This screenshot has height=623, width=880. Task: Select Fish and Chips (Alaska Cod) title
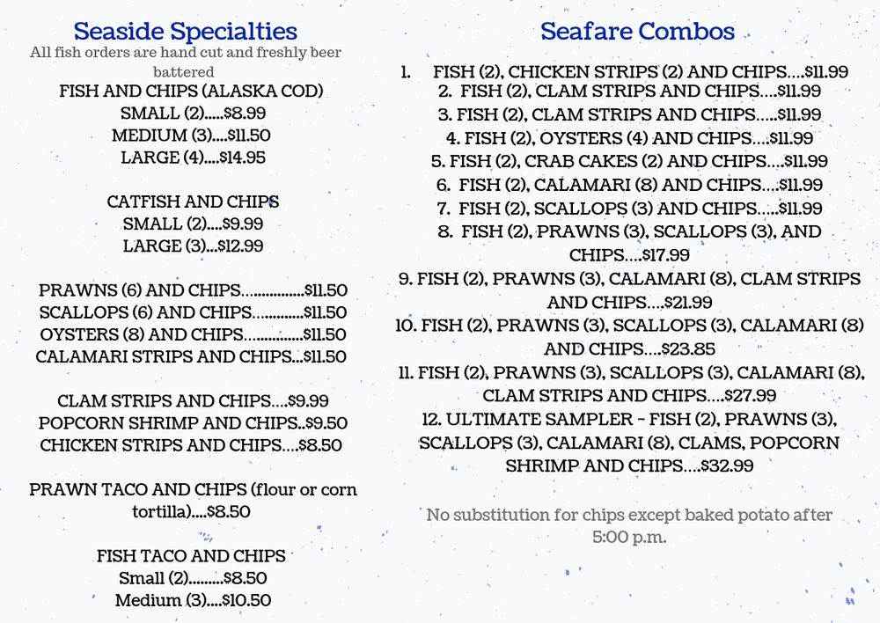[x=191, y=91]
